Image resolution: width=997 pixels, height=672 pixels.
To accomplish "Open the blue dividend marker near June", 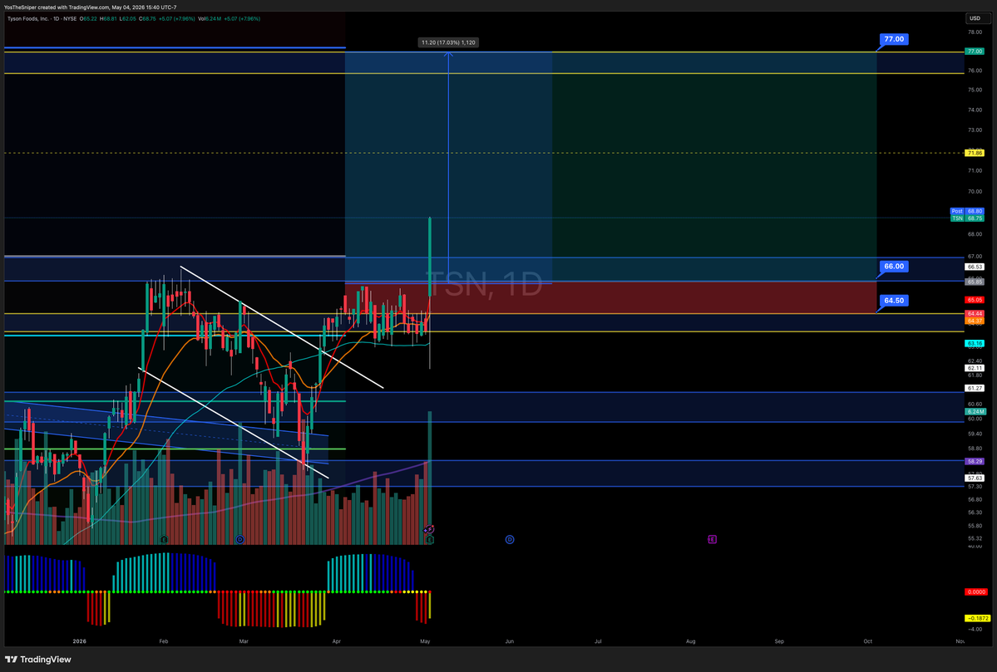I will point(510,539).
